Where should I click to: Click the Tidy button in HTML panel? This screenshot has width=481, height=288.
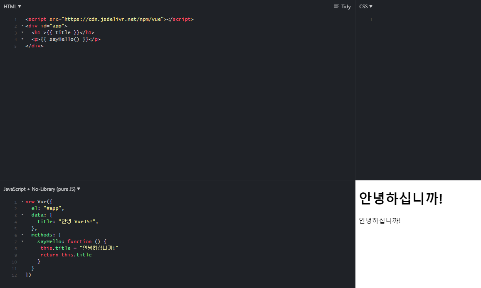[342, 6]
